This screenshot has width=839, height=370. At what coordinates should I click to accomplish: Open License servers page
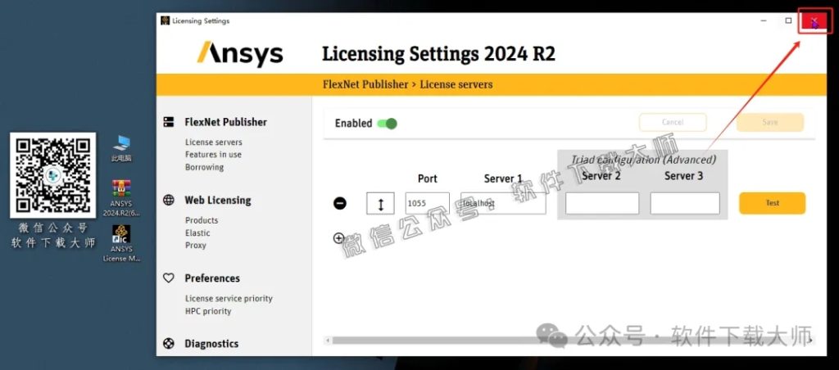(214, 142)
